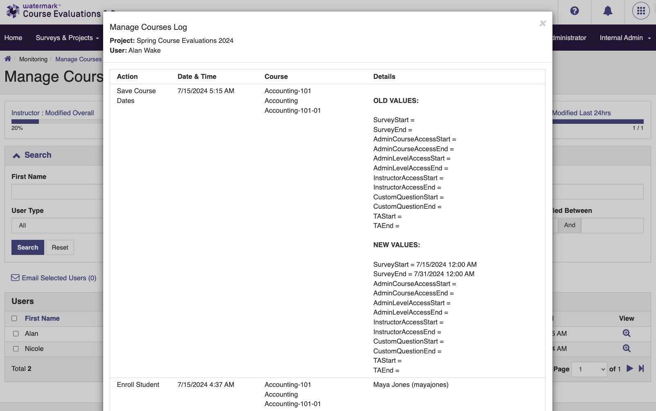
Task: Jump to the last page arrow
Action: 641,369
